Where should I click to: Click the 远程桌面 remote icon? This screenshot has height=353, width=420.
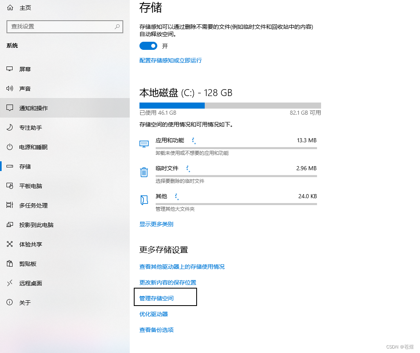click(x=10, y=283)
